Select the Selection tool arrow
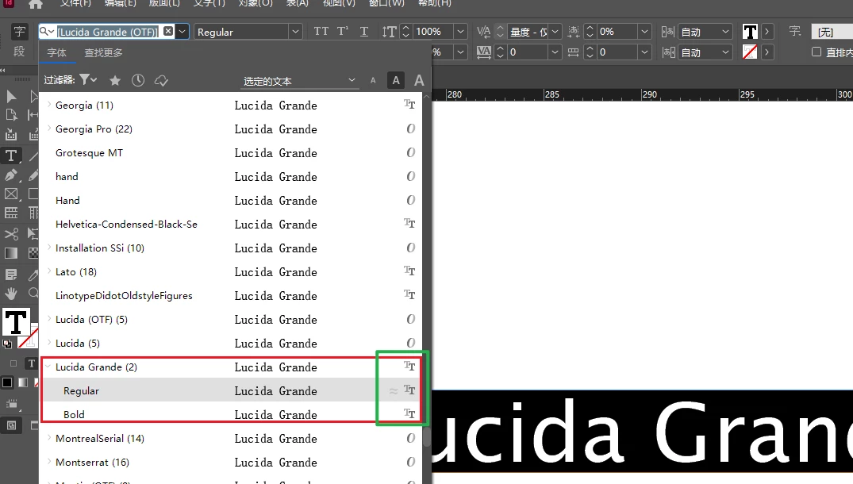This screenshot has width=853, height=484. 11,96
